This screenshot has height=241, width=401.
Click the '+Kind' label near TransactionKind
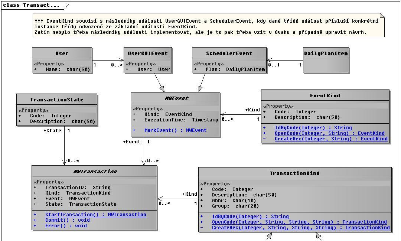[190, 194]
